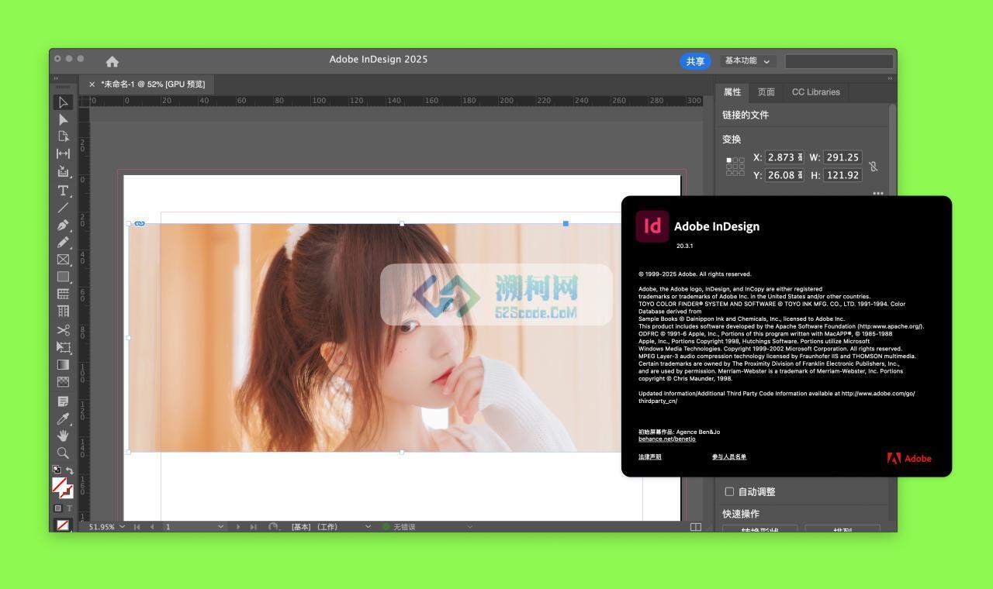The width and height of the screenshot is (993, 589).
Task: Open [基本] (工作) preflight profile dropdown
Action: pyautogui.click(x=368, y=527)
